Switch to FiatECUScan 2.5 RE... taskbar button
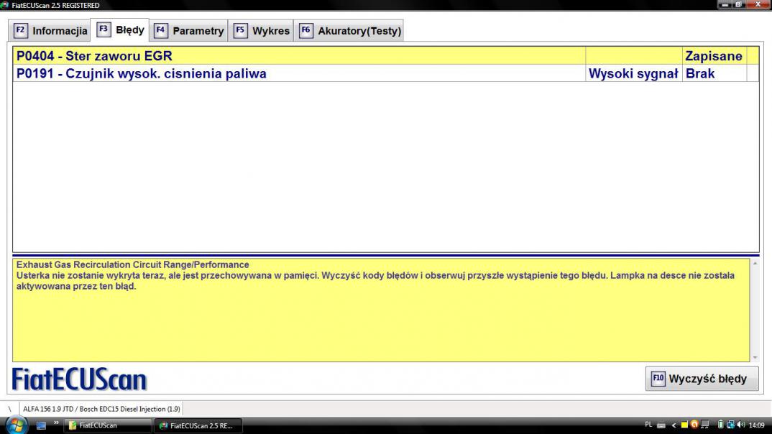 (198, 425)
